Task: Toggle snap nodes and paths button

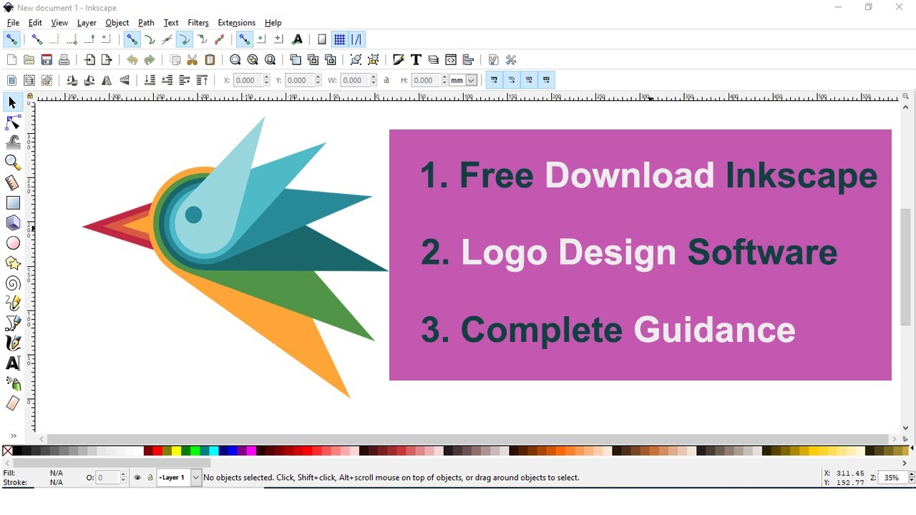Action: point(132,39)
